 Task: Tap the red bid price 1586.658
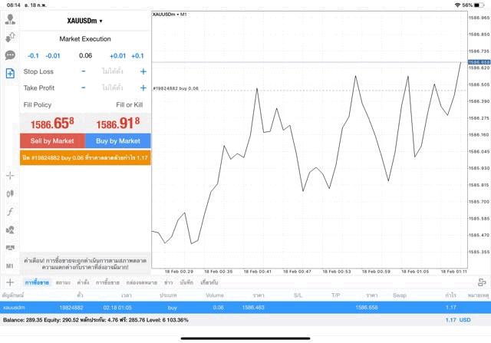click(52, 123)
